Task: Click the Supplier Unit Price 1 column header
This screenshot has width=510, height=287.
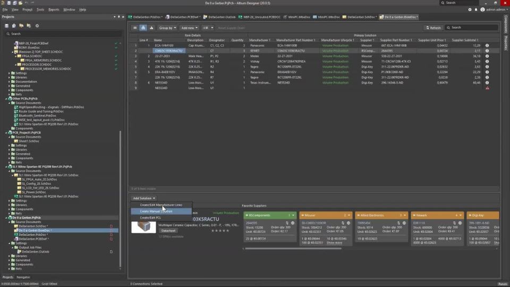Action: click(x=432, y=40)
